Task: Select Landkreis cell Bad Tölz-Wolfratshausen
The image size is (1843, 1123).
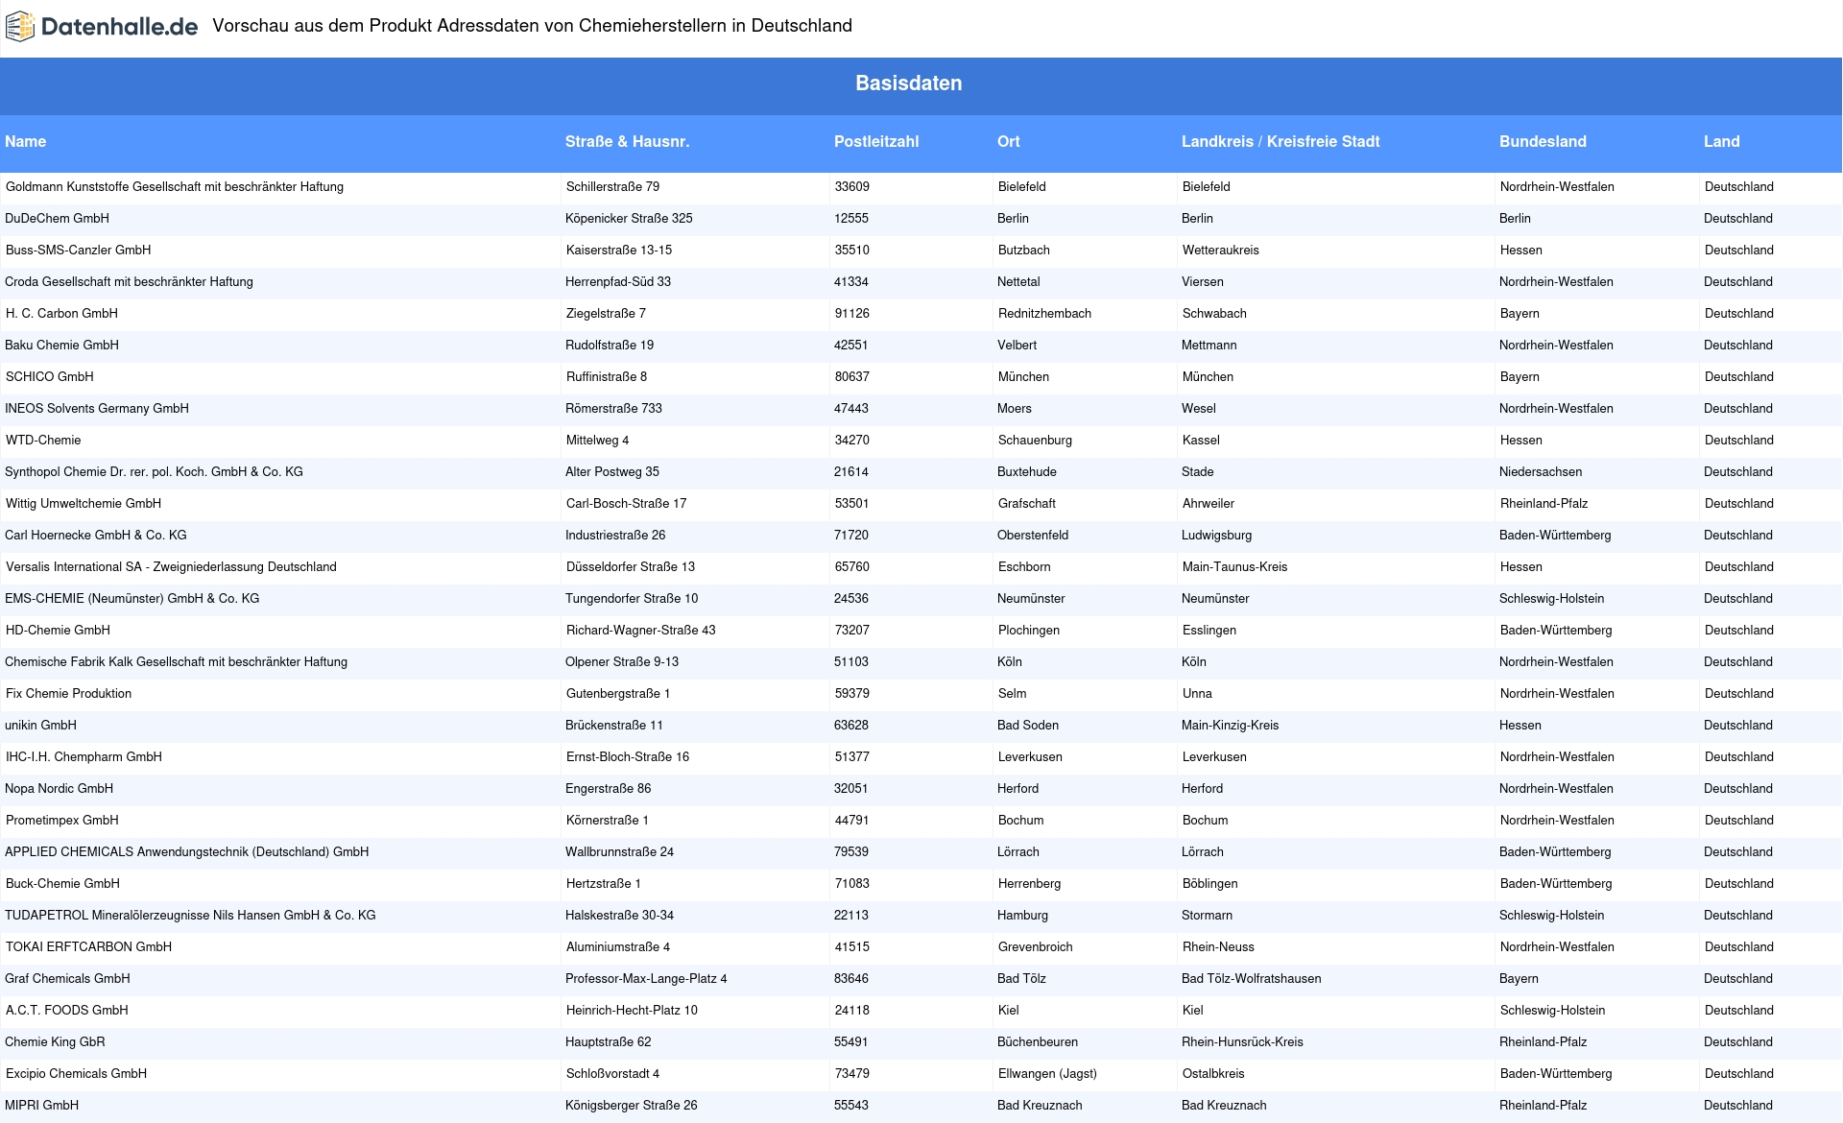Action: click(x=1252, y=979)
